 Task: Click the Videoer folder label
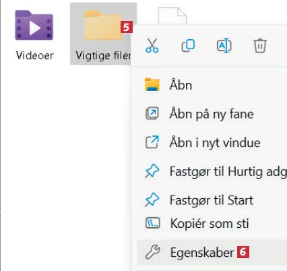coord(34,55)
